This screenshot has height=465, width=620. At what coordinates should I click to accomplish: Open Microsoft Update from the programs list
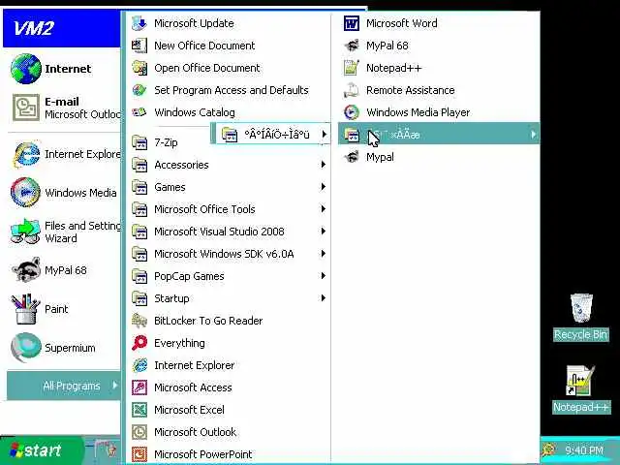[229, 23]
